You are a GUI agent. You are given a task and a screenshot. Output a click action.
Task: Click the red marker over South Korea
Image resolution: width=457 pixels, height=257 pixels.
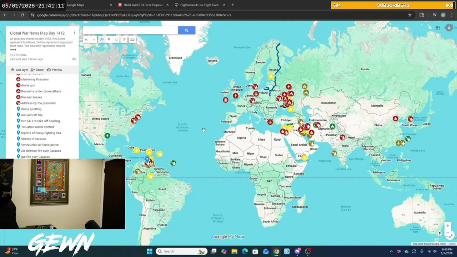coord(411,119)
